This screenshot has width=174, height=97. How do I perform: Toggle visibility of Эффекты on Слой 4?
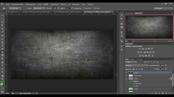click(132, 81)
